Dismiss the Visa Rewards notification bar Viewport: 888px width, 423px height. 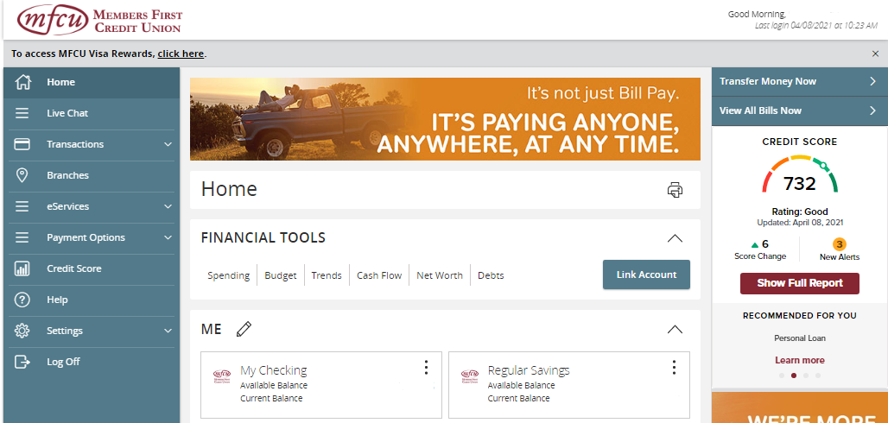pos(876,54)
